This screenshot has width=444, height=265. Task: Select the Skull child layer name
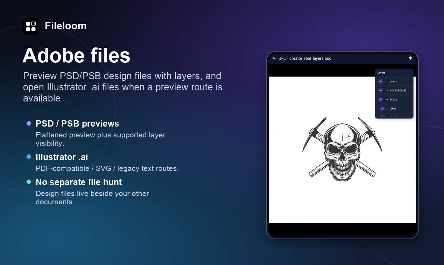point(393,108)
